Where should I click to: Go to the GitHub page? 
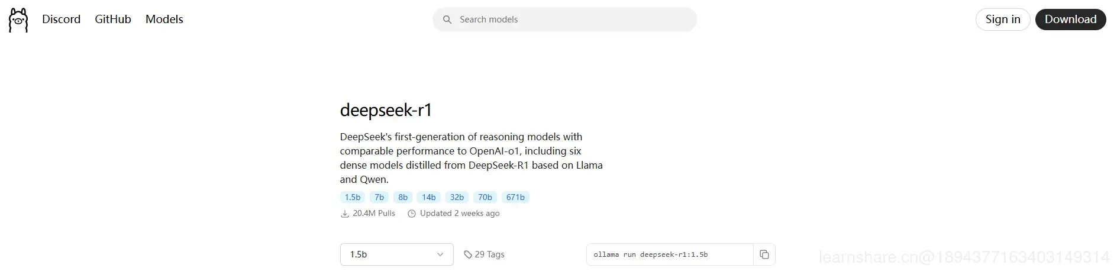[113, 20]
